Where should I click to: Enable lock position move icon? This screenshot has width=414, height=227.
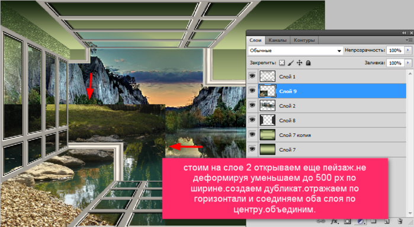coord(300,63)
